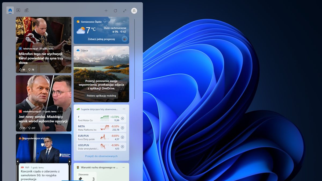Image resolution: width=322 pixels, height=181 pixels.
Task: Open the Play games tab icon
Action: click(x=26, y=10)
